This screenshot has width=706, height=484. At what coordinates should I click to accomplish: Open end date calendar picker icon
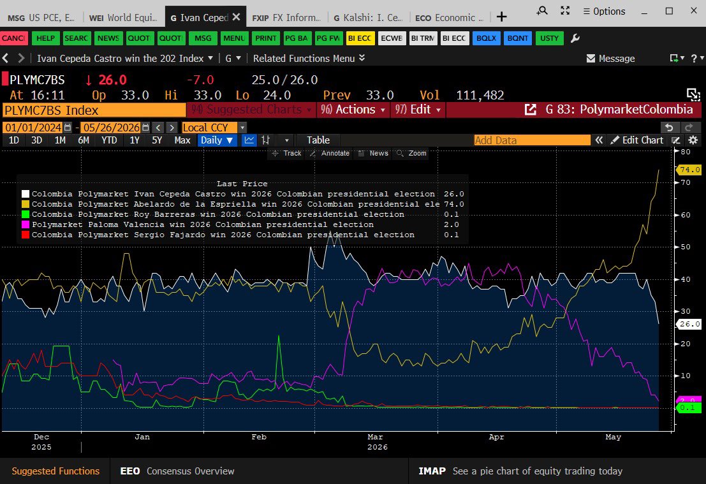tap(145, 128)
